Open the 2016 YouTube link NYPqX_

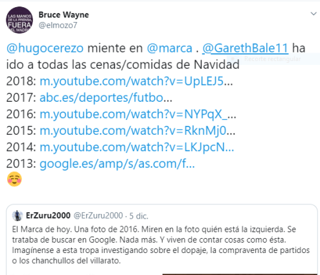click(x=138, y=114)
